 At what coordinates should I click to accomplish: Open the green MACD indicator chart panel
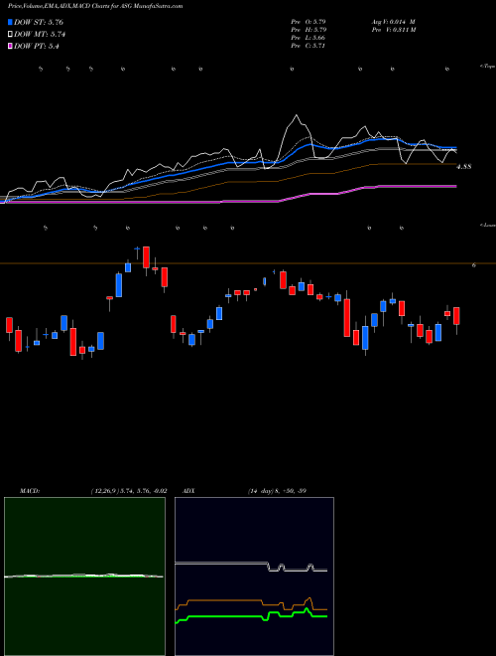point(84,576)
